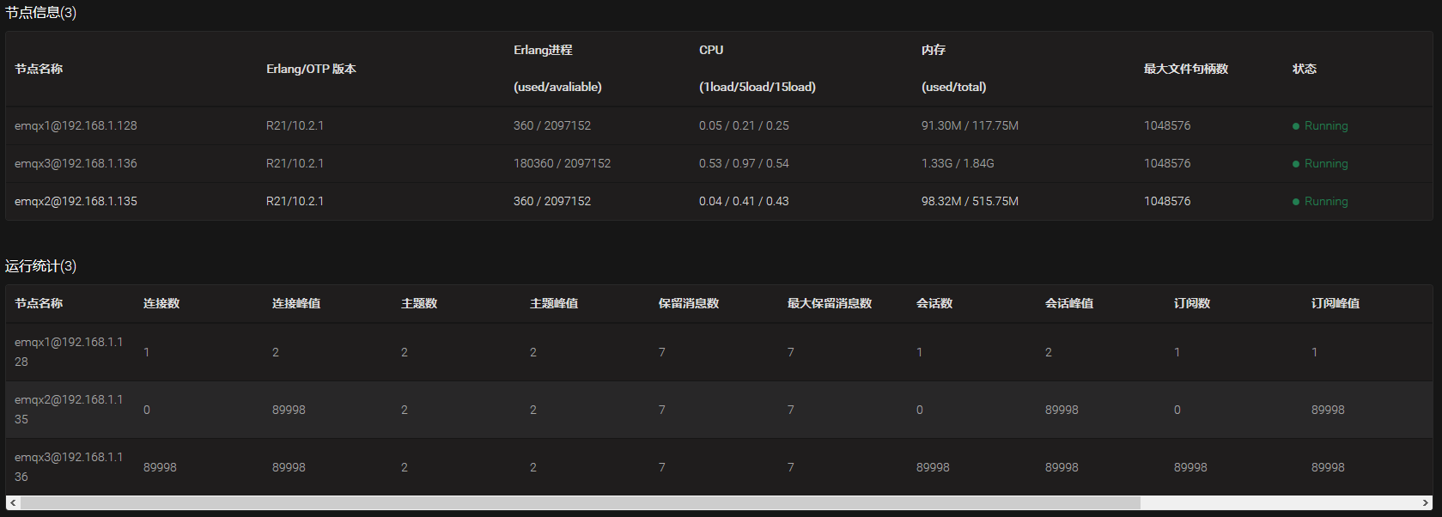1442x517 pixels.
Task: Click the 运行统计(3) section header
Action: tap(40, 266)
